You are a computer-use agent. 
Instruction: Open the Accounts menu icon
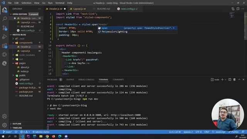pyautogui.click(x=4, y=116)
